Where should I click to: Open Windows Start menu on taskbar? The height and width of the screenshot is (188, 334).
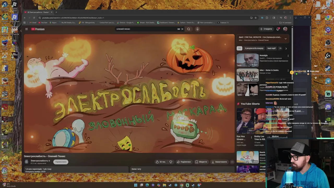coord(136,185)
